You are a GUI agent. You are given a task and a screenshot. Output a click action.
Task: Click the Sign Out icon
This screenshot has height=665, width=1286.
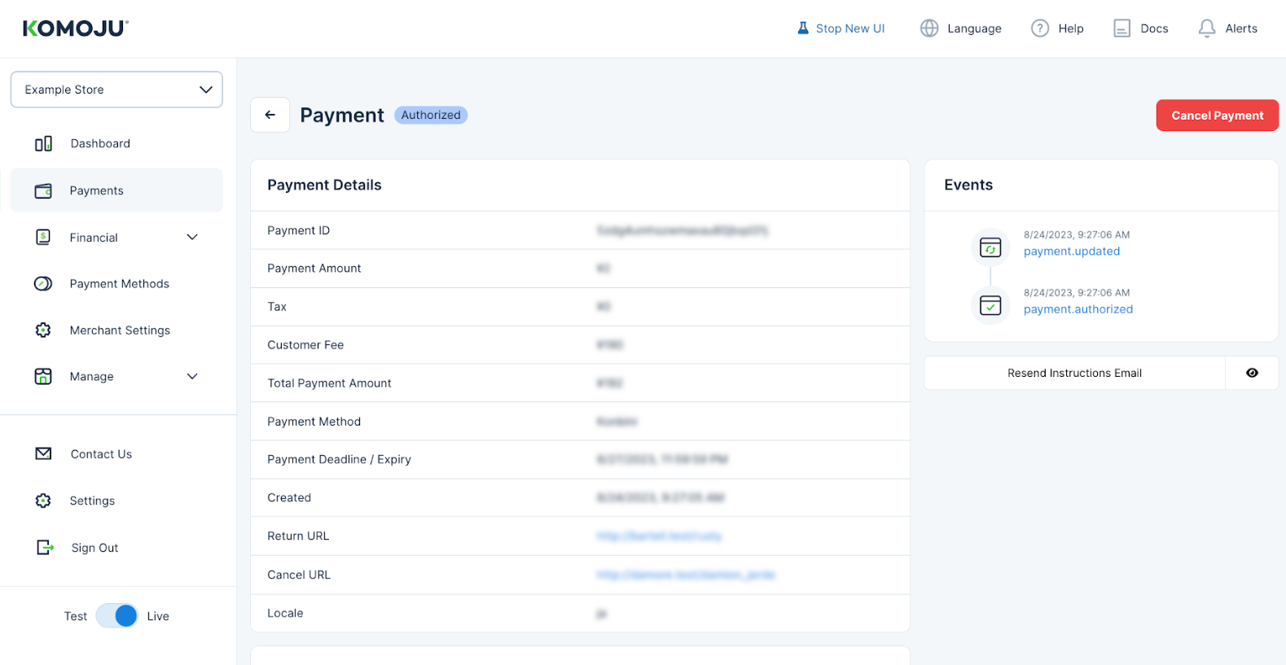[45, 548]
